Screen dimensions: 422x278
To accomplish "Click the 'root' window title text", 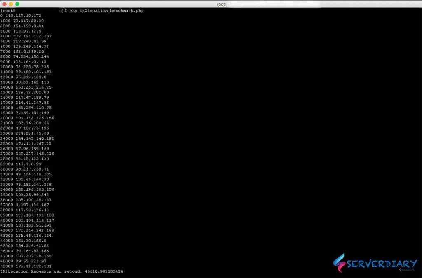I will [x=222, y=4].
